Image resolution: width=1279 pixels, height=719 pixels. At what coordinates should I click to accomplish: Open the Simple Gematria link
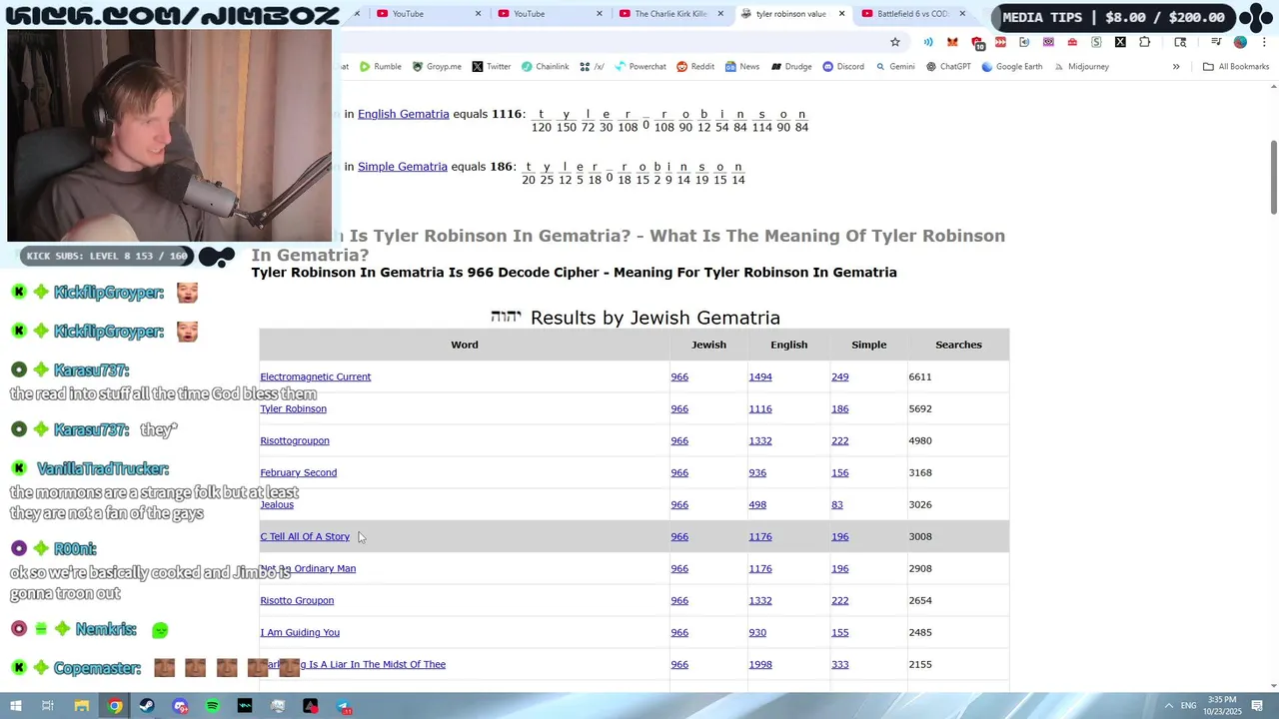[x=403, y=167]
